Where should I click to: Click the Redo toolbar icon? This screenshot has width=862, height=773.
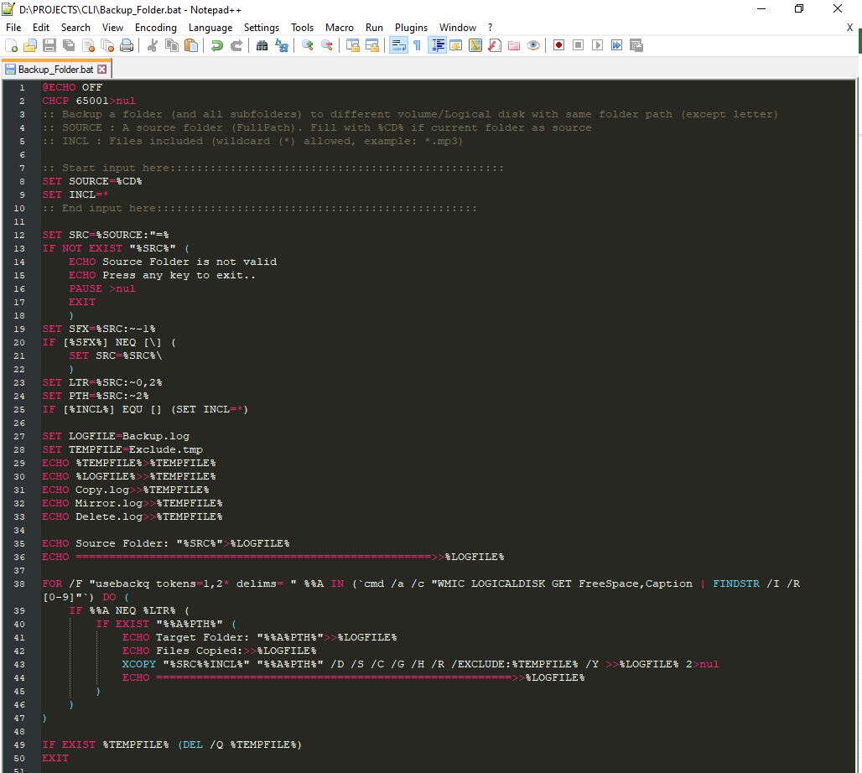pos(236,45)
